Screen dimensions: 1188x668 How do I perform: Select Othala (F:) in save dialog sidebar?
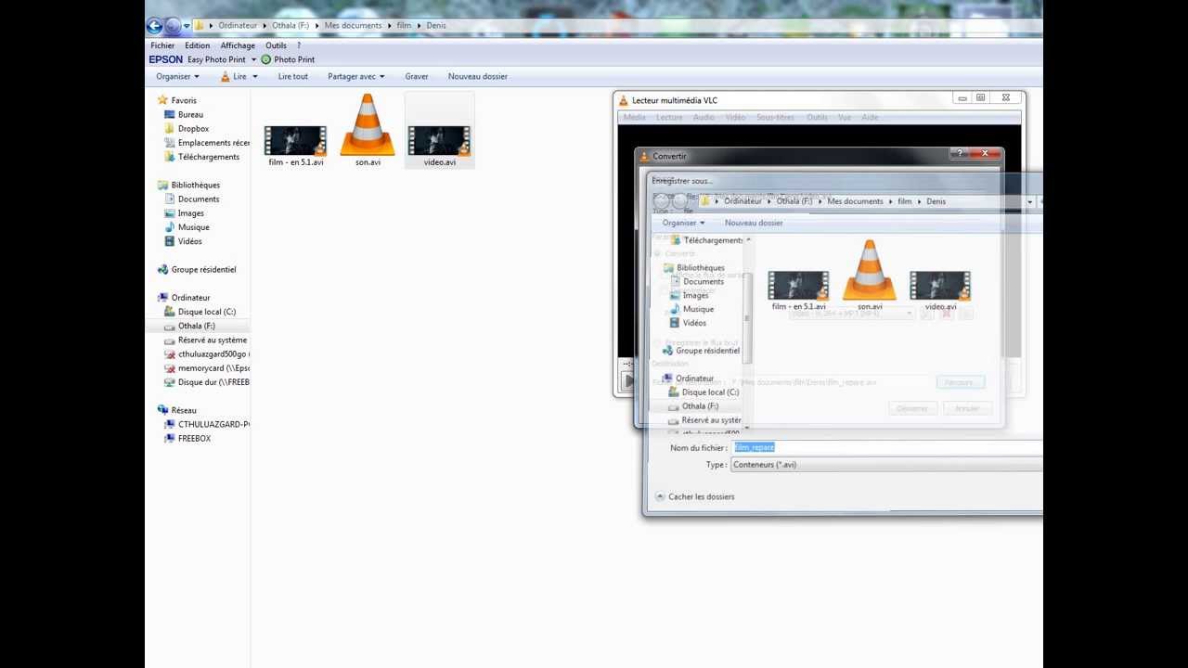pos(692,406)
